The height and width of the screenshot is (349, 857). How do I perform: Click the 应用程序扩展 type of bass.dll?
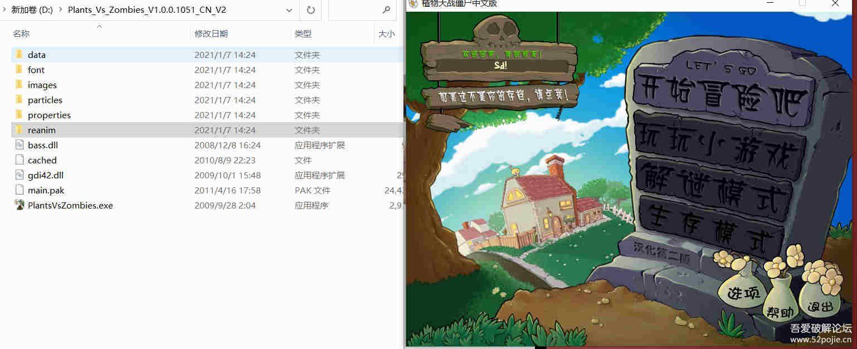(320, 145)
